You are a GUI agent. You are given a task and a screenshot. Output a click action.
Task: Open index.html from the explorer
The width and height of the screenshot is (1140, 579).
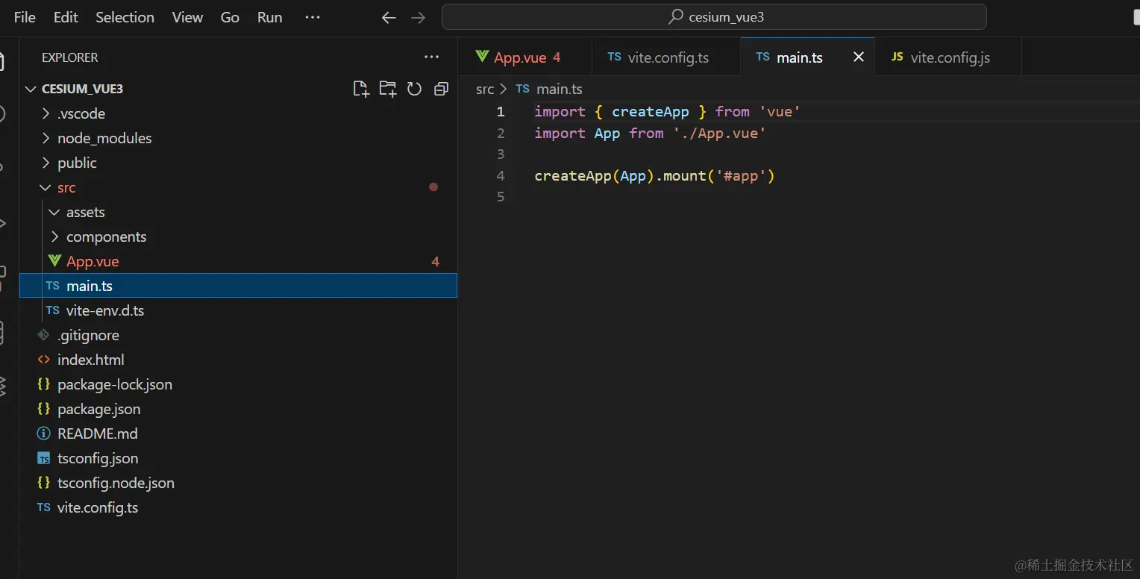pyautogui.click(x=238, y=360)
